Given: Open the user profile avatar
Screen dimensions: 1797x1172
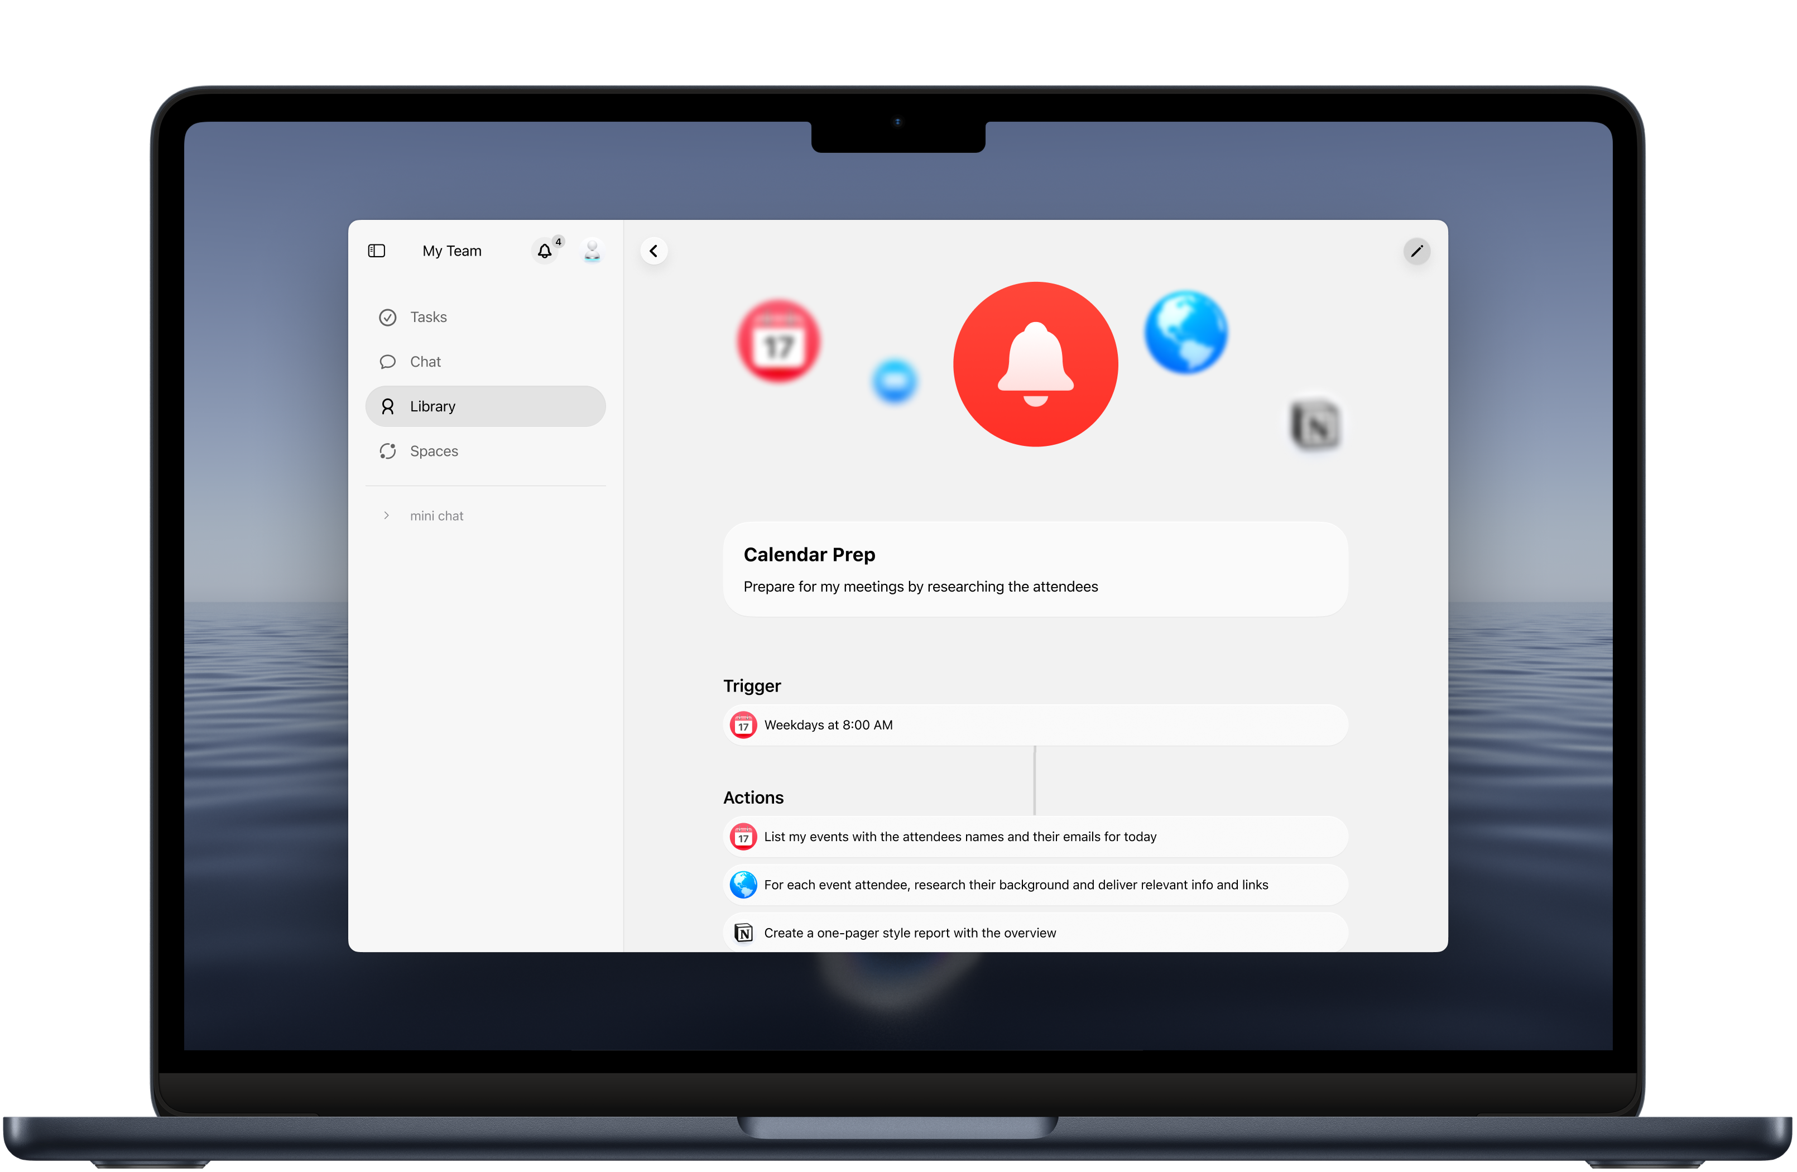Looking at the screenshot, I should [x=593, y=251].
